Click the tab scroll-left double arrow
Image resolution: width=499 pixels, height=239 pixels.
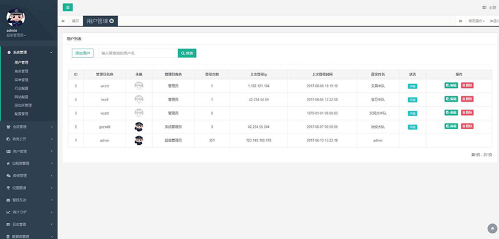(x=63, y=21)
